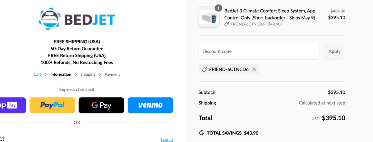Click the Log in link
This screenshot has height=142, width=373.
[x=167, y=140]
